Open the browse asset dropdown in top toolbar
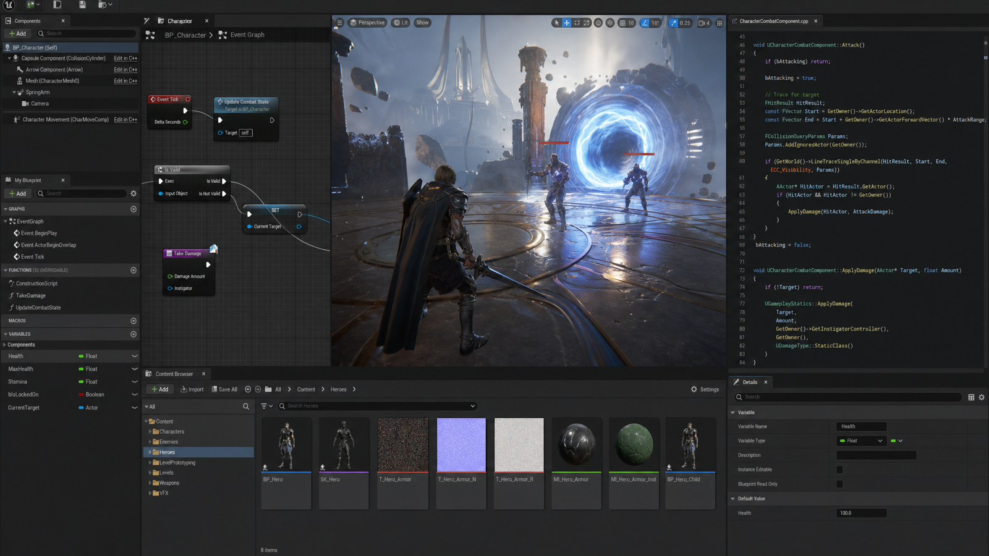The width and height of the screenshot is (989, 556). (x=105, y=5)
